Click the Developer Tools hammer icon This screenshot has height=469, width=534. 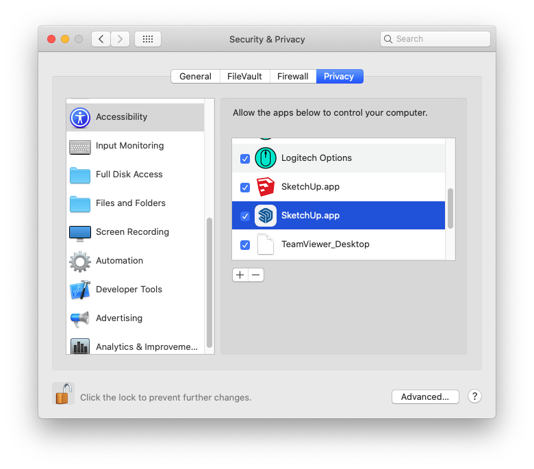[80, 290]
